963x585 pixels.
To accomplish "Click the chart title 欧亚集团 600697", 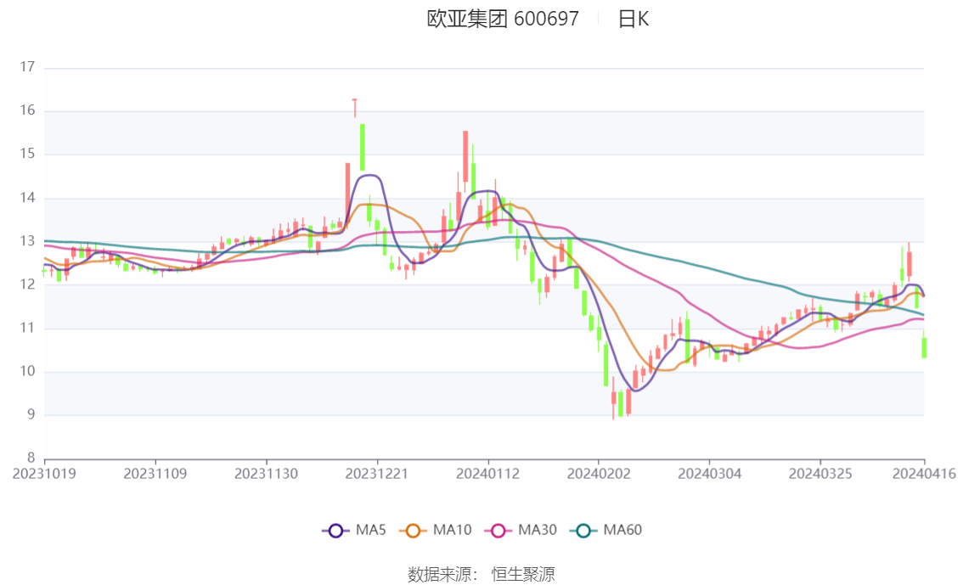I will coord(503,19).
